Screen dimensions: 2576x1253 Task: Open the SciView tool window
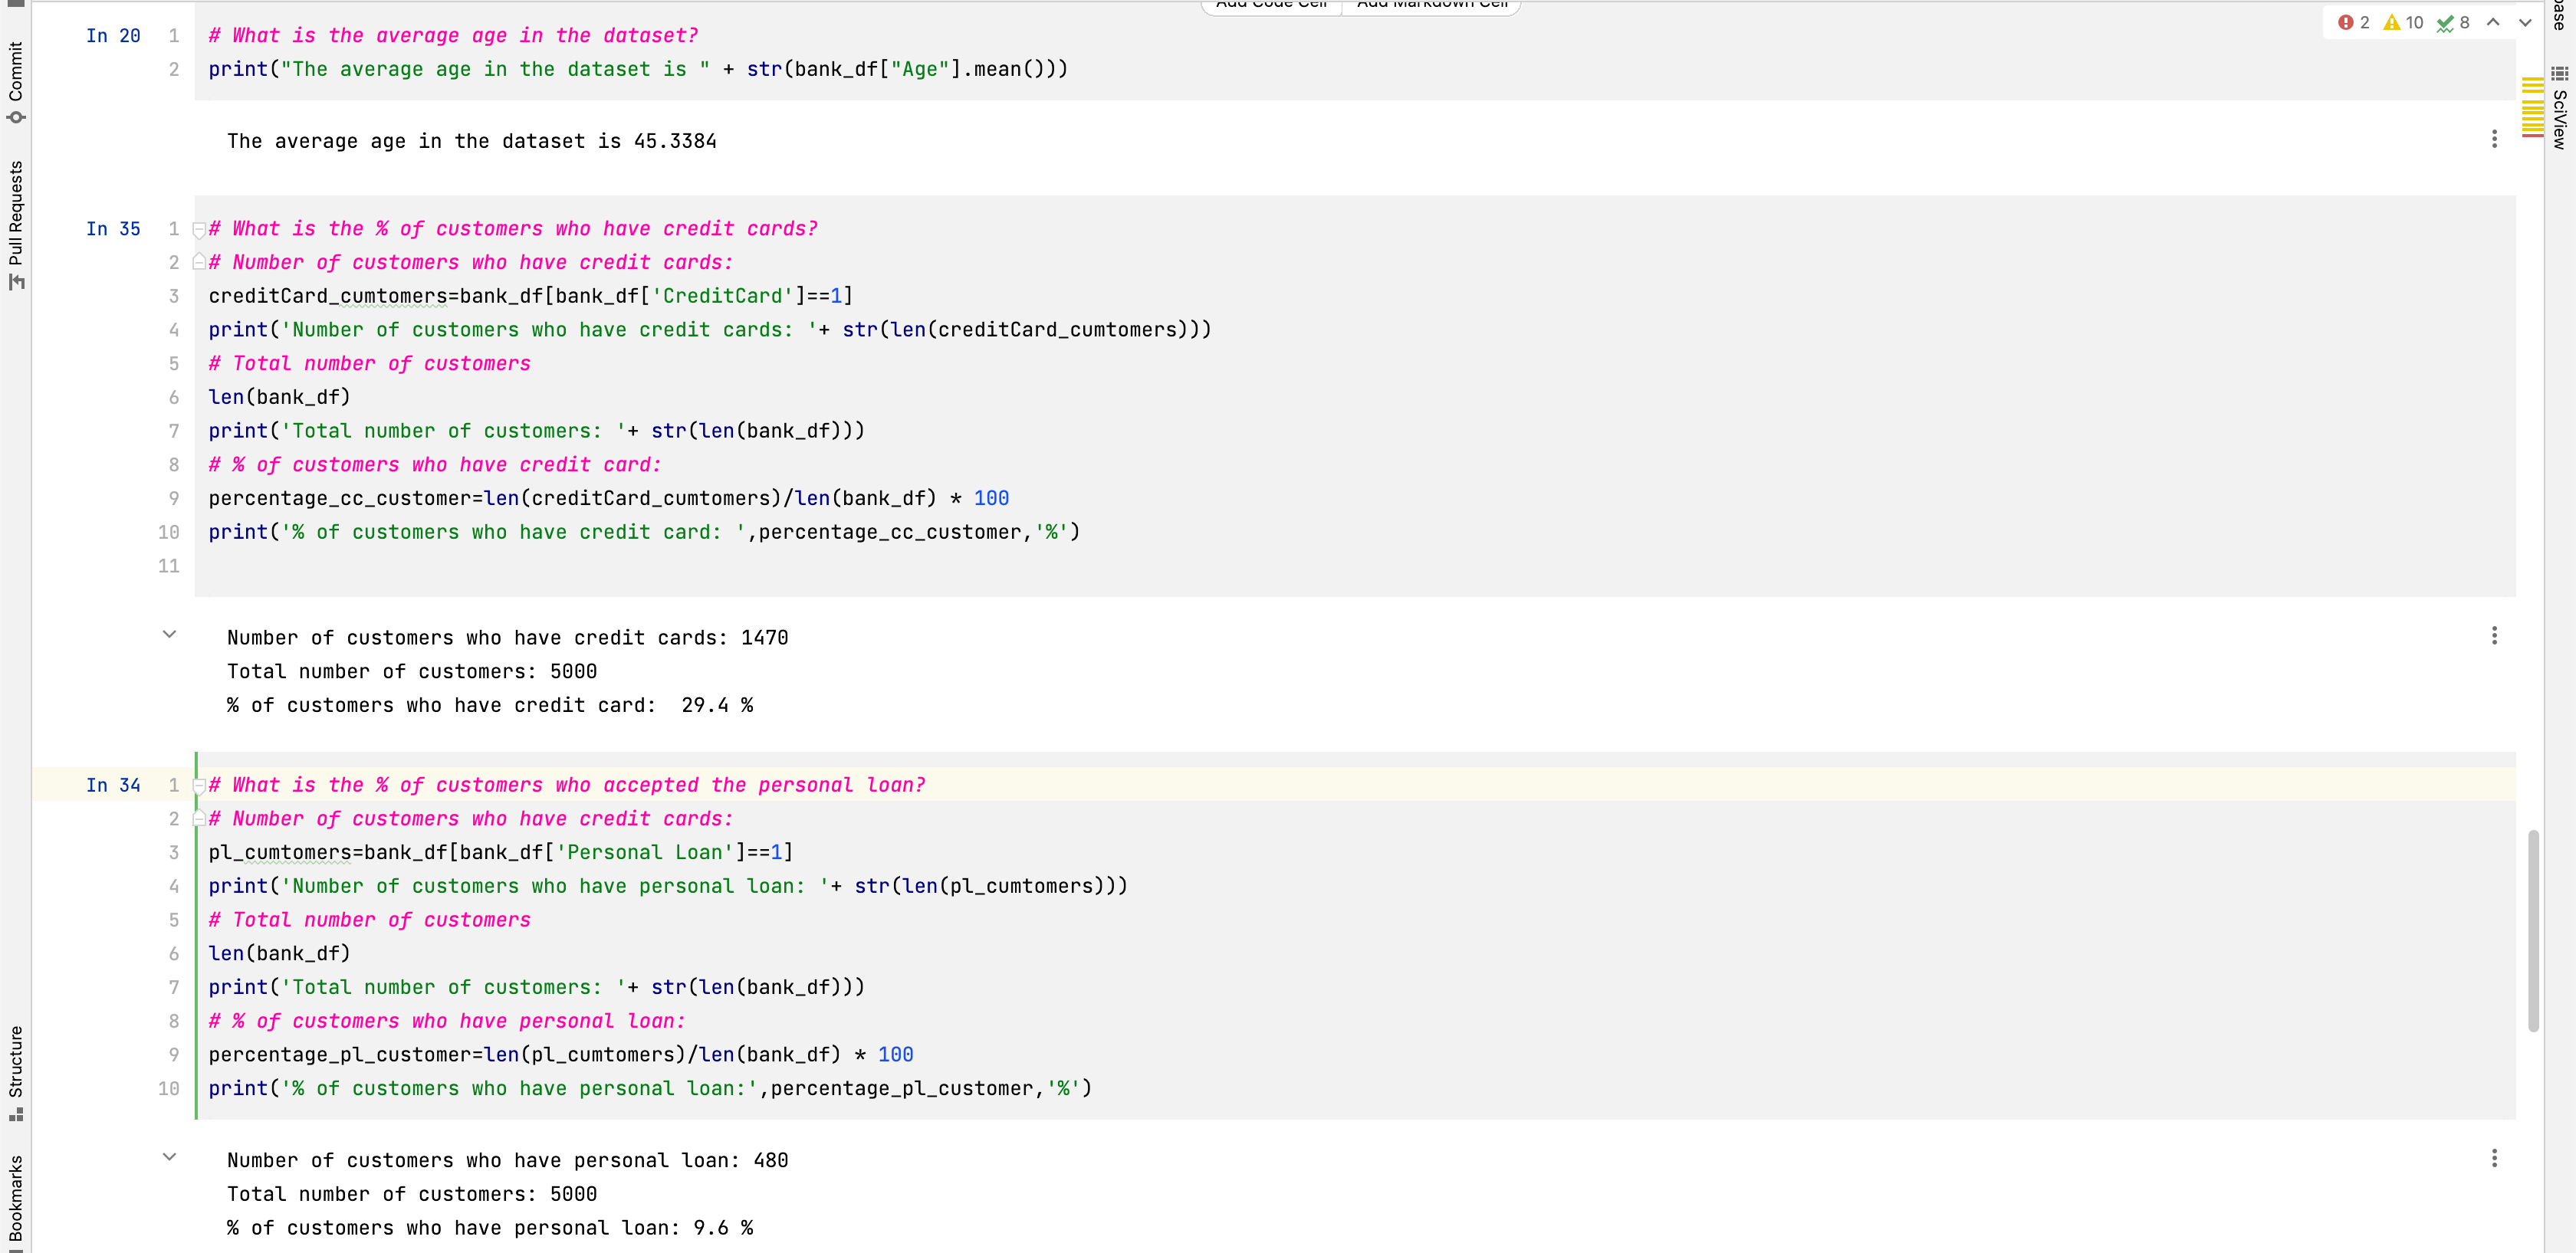point(2560,108)
